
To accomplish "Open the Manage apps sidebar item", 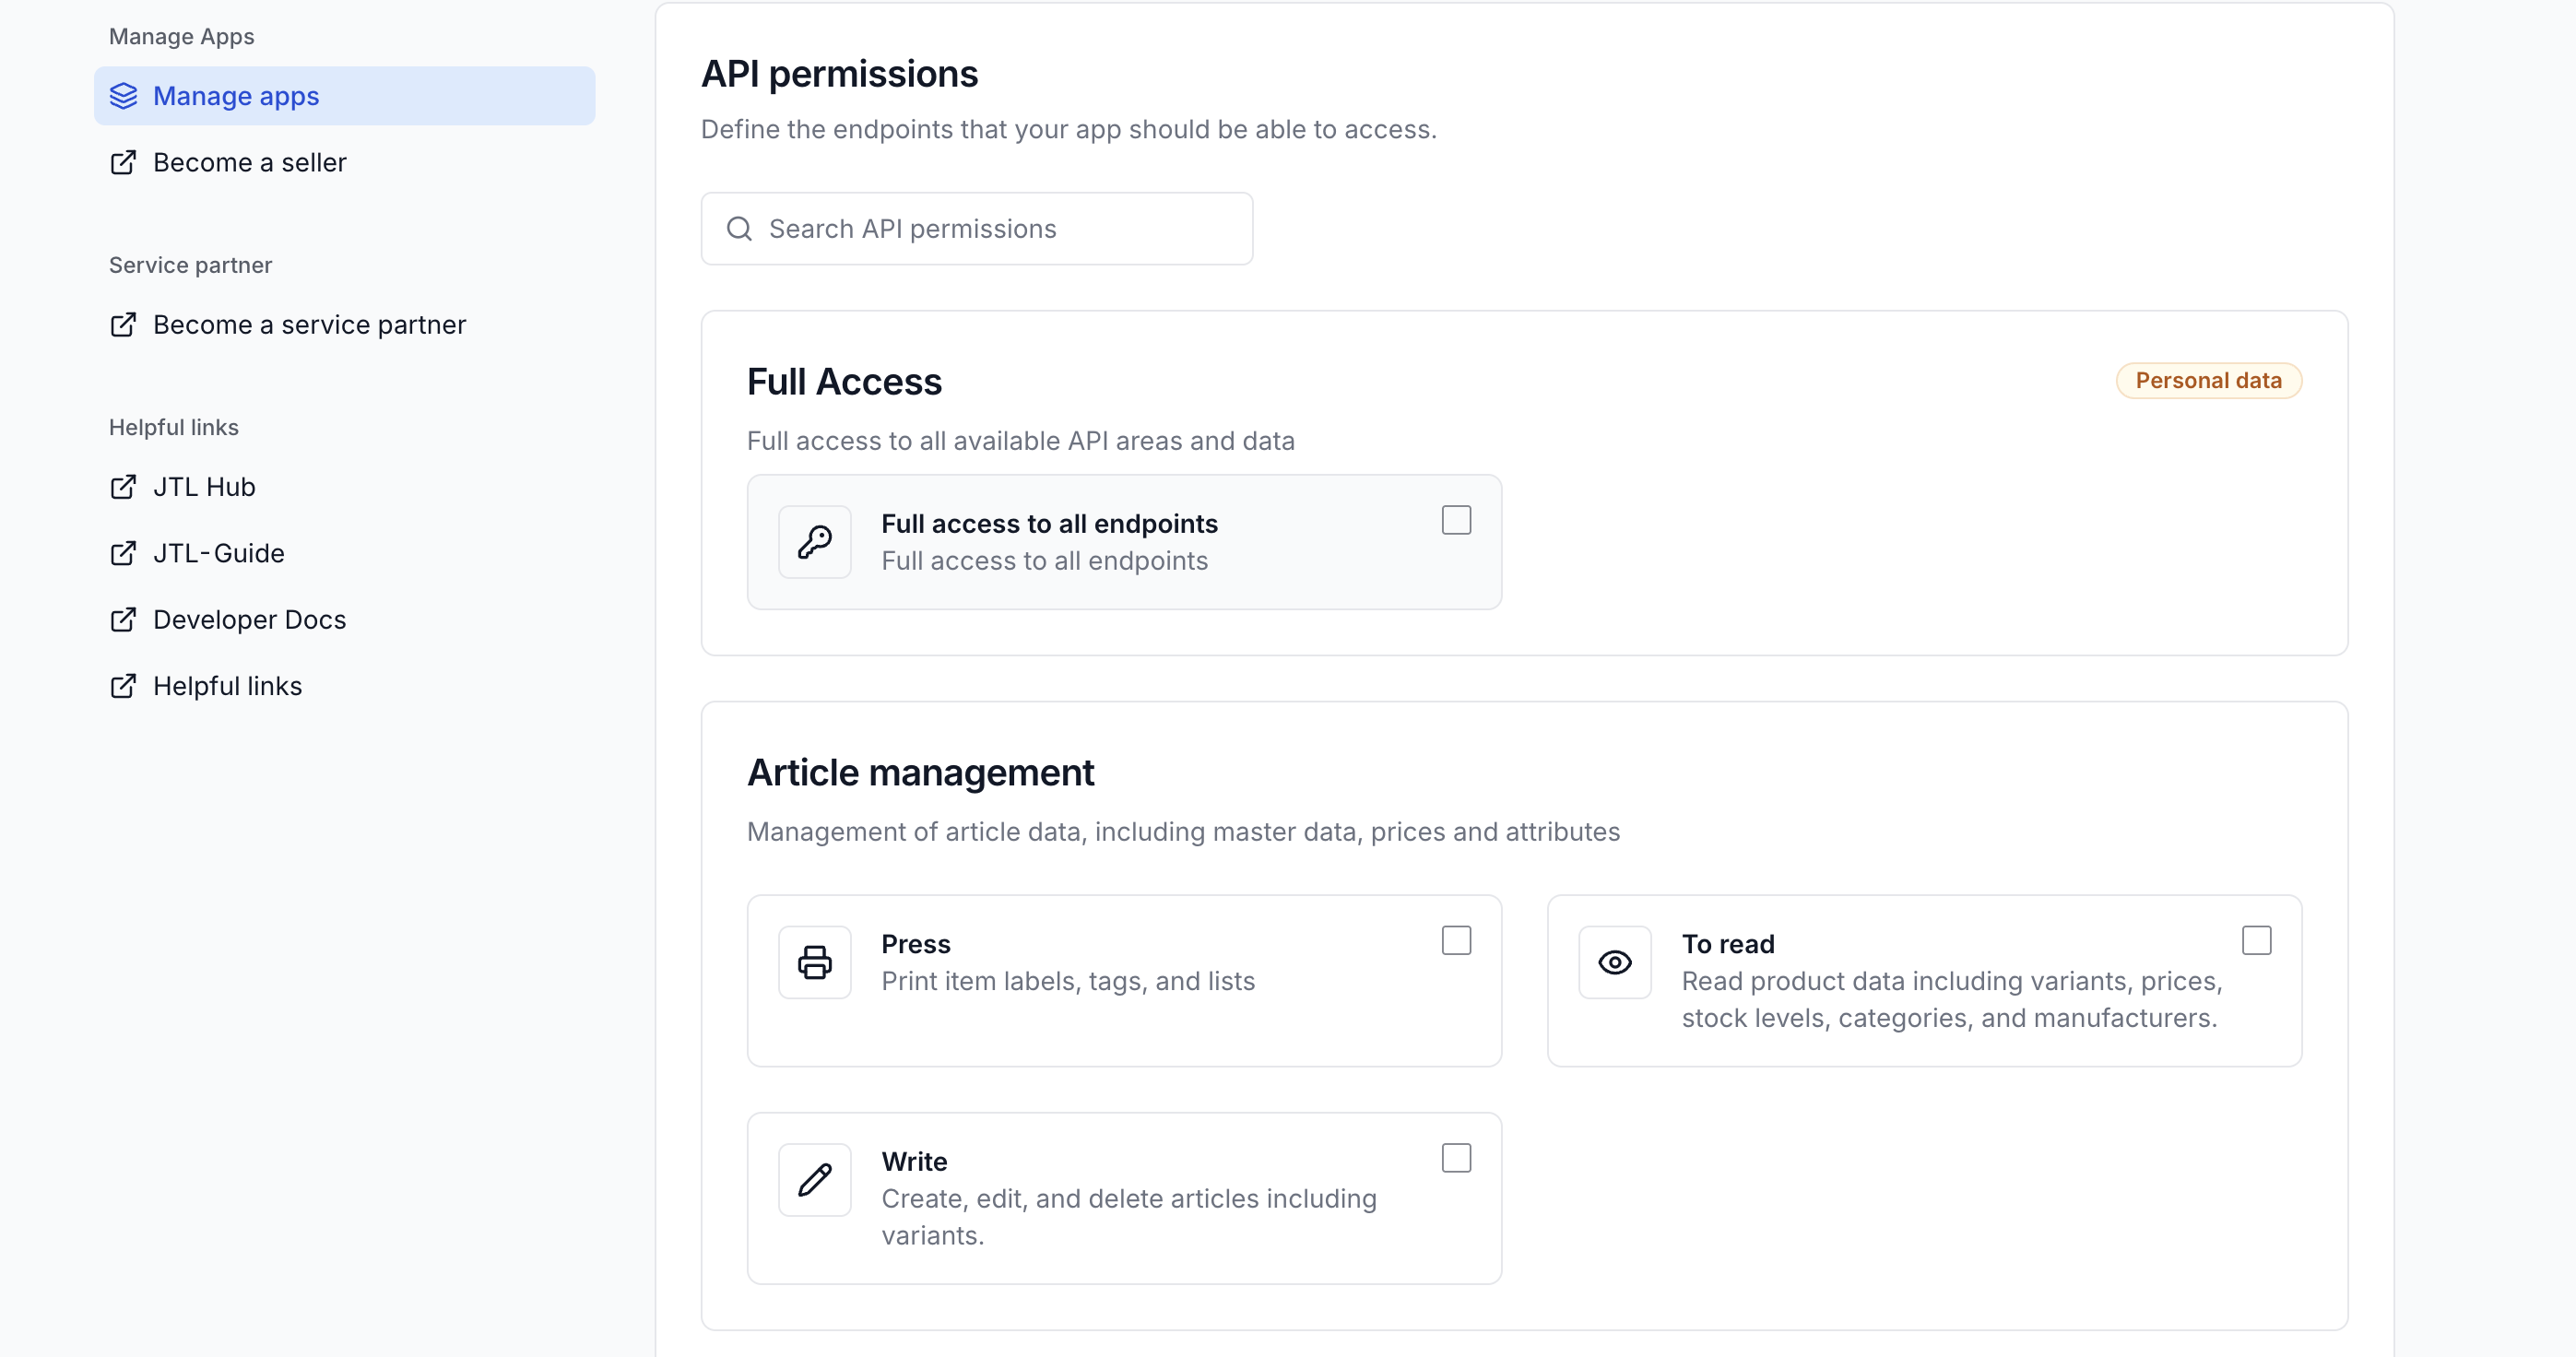I will point(345,96).
